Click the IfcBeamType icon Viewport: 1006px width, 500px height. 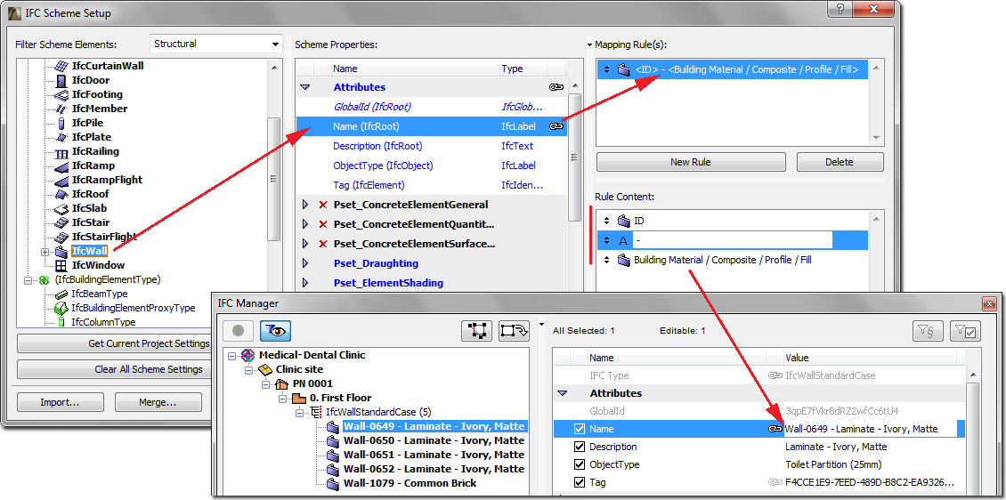(61, 294)
